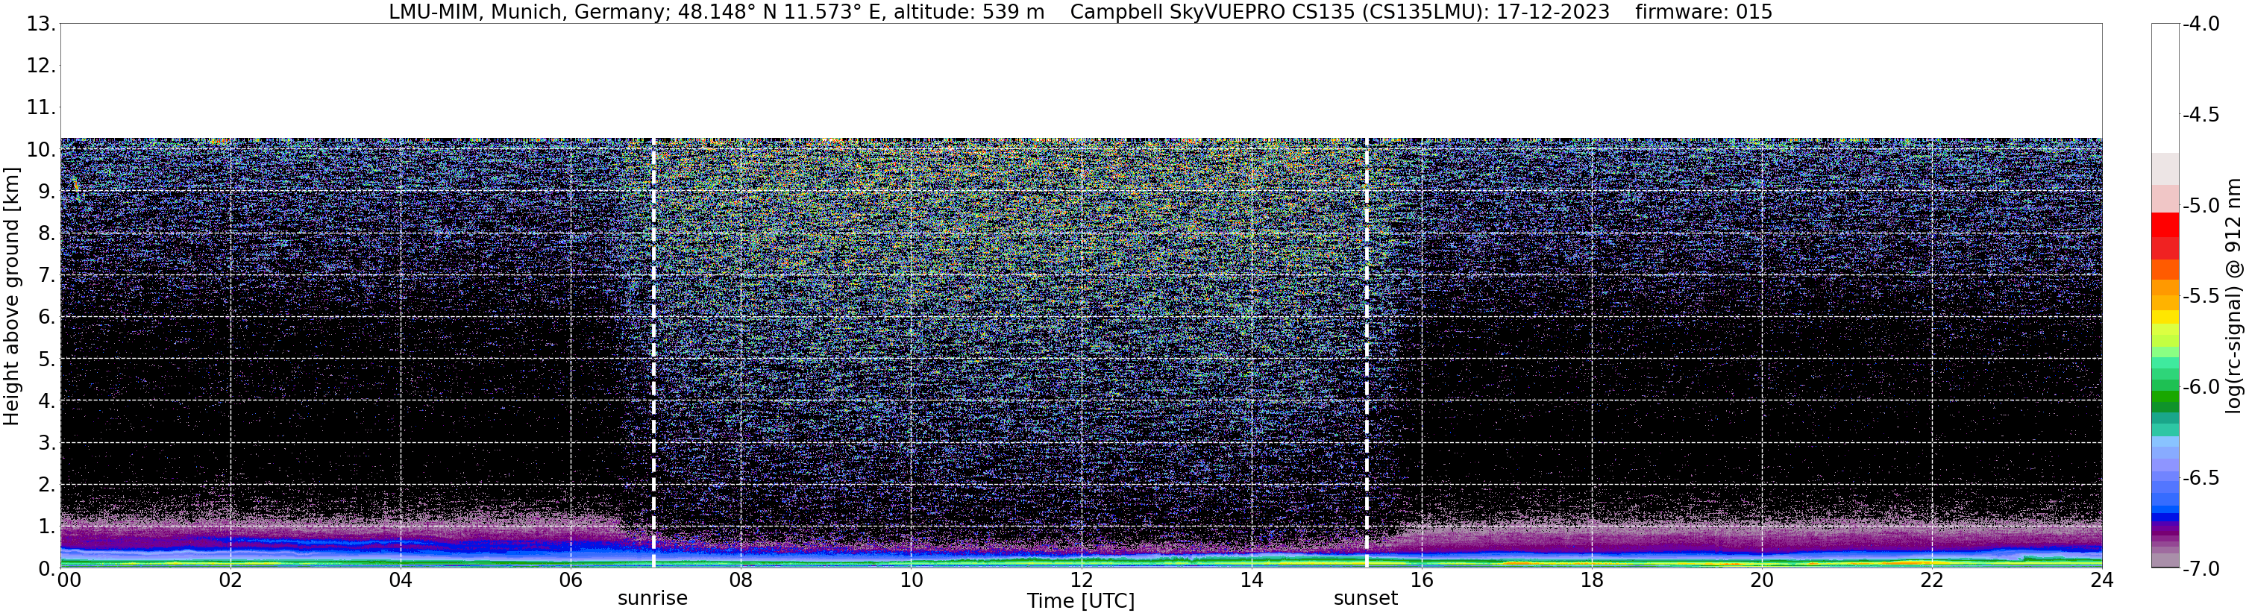The image size is (2249, 616).
Task: Click the height axis tick '0.'
Action: pos(46,568)
